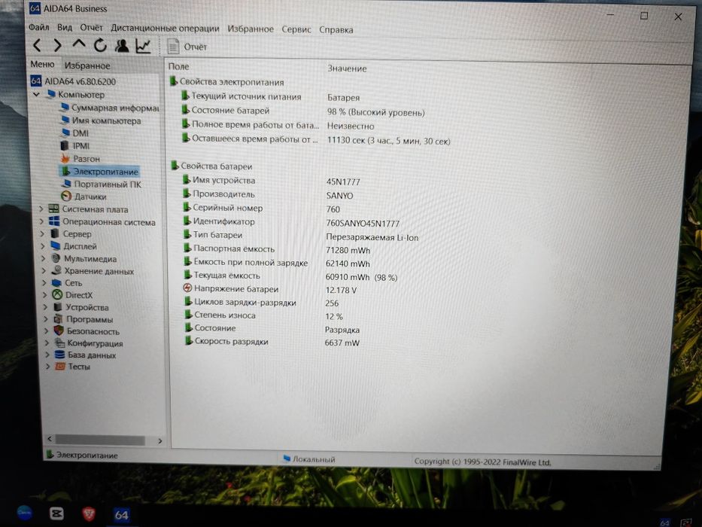Screen dimensions: 702x527
Task: Click the Программы tree icon
Action: (58, 319)
